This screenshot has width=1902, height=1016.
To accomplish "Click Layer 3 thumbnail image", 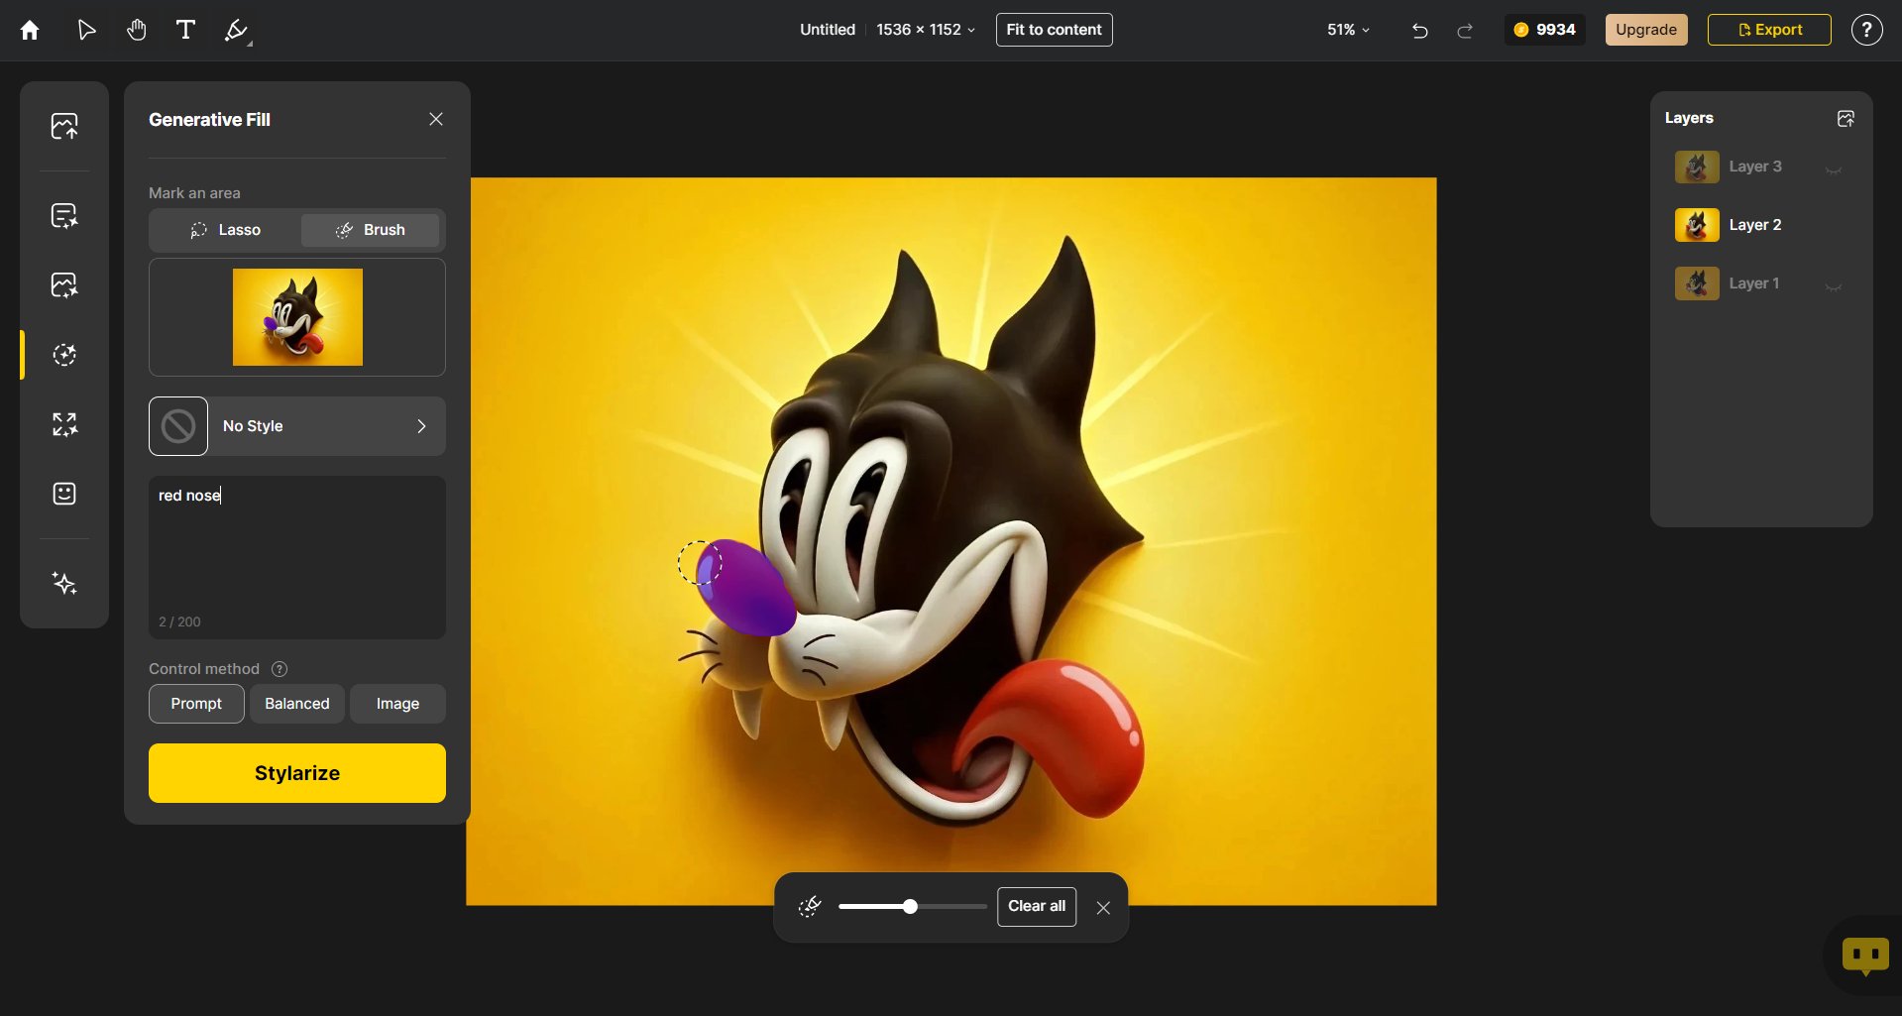I will click(1697, 167).
